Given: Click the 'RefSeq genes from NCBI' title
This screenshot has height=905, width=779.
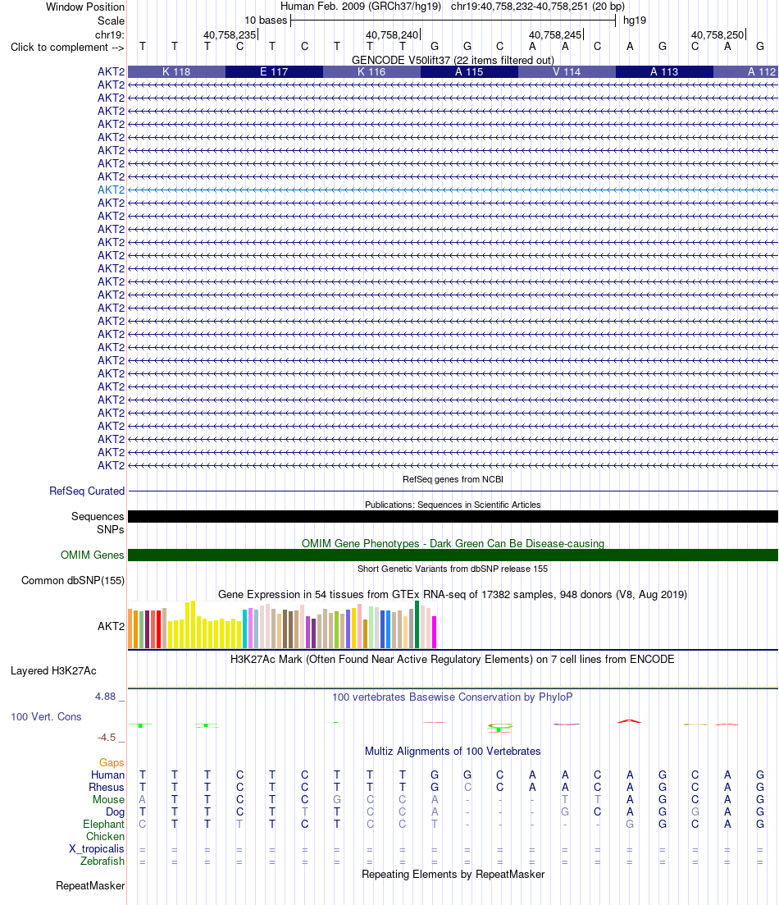Looking at the screenshot, I should pyautogui.click(x=453, y=479).
